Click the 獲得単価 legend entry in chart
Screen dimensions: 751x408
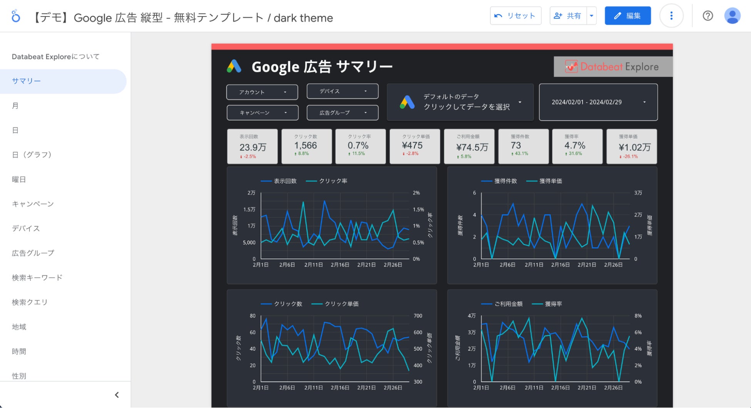pyautogui.click(x=544, y=181)
